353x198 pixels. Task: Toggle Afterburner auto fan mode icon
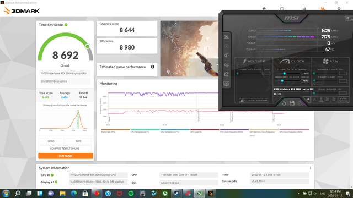[x=314, y=100]
